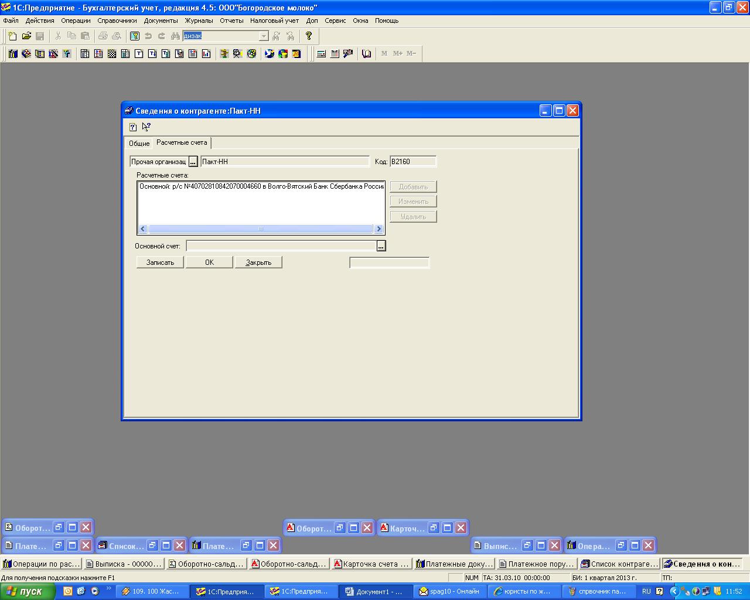Open the Действия menu

pyautogui.click(x=40, y=21)
